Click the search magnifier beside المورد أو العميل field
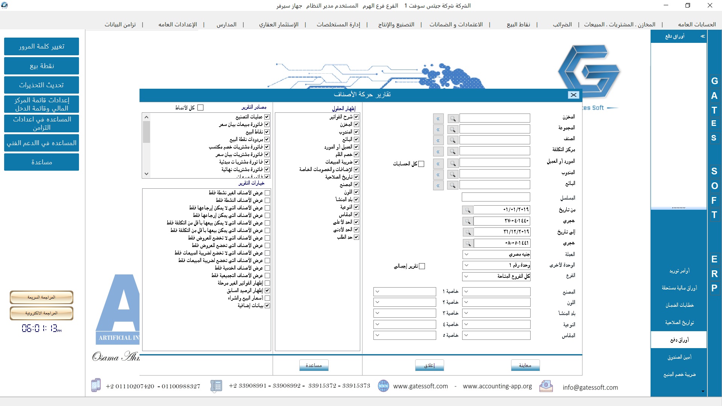This screenshot has height=406, width=722. (x=453, y=164)
